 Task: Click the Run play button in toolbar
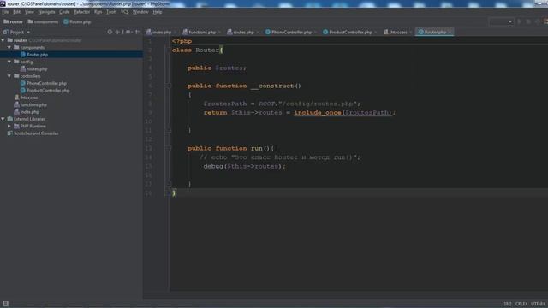tap(520, 21)
